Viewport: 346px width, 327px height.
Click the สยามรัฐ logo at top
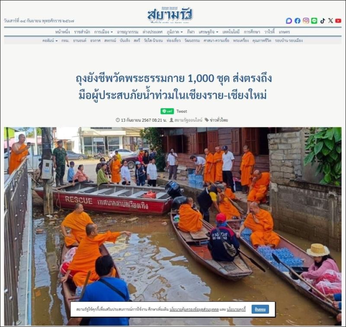click(170, 15)
